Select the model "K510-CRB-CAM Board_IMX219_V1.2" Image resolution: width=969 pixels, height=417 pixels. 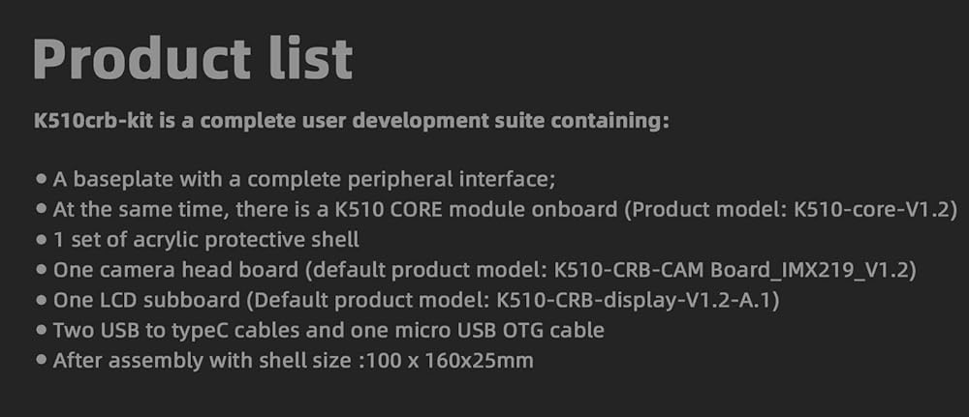click(x=735, y=269)
